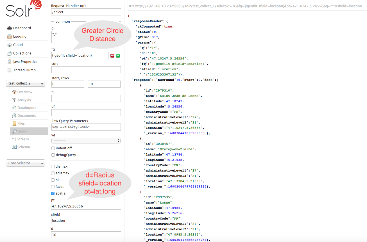Click the pt field with coordinates
The image size is (367, 242).
(x=86, y=206)
